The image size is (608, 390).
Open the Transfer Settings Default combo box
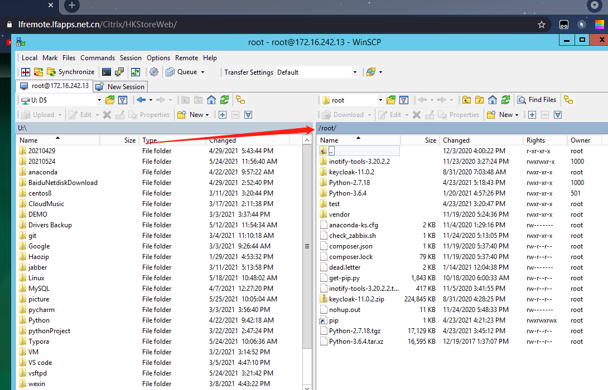click(x=316, y=72)
